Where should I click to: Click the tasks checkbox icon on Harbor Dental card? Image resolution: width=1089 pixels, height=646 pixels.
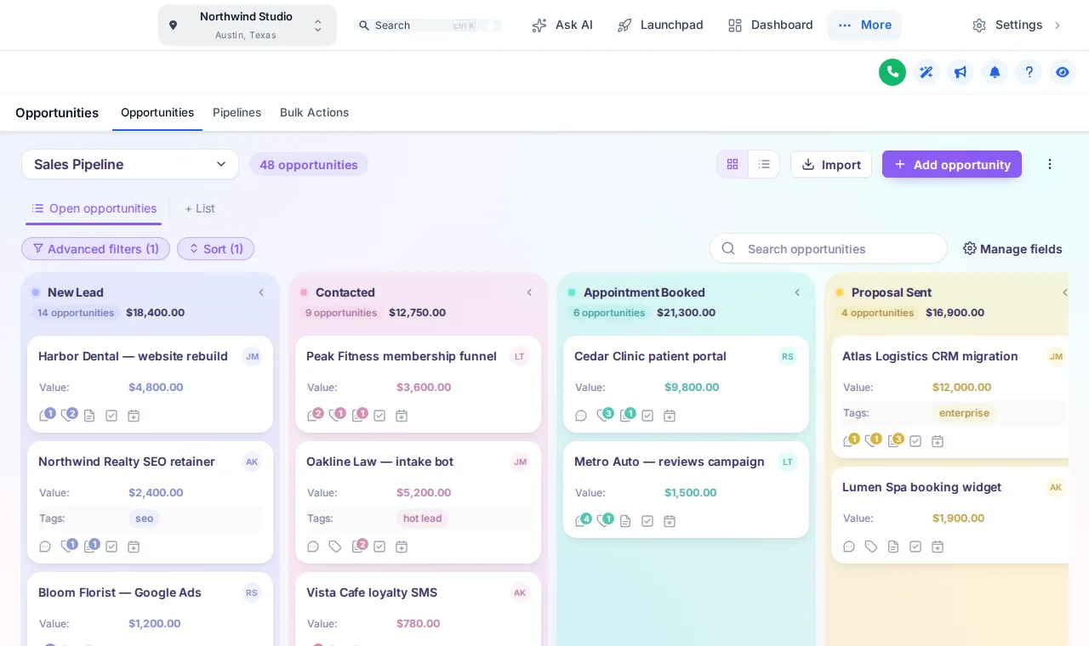[x=111, y=416]
